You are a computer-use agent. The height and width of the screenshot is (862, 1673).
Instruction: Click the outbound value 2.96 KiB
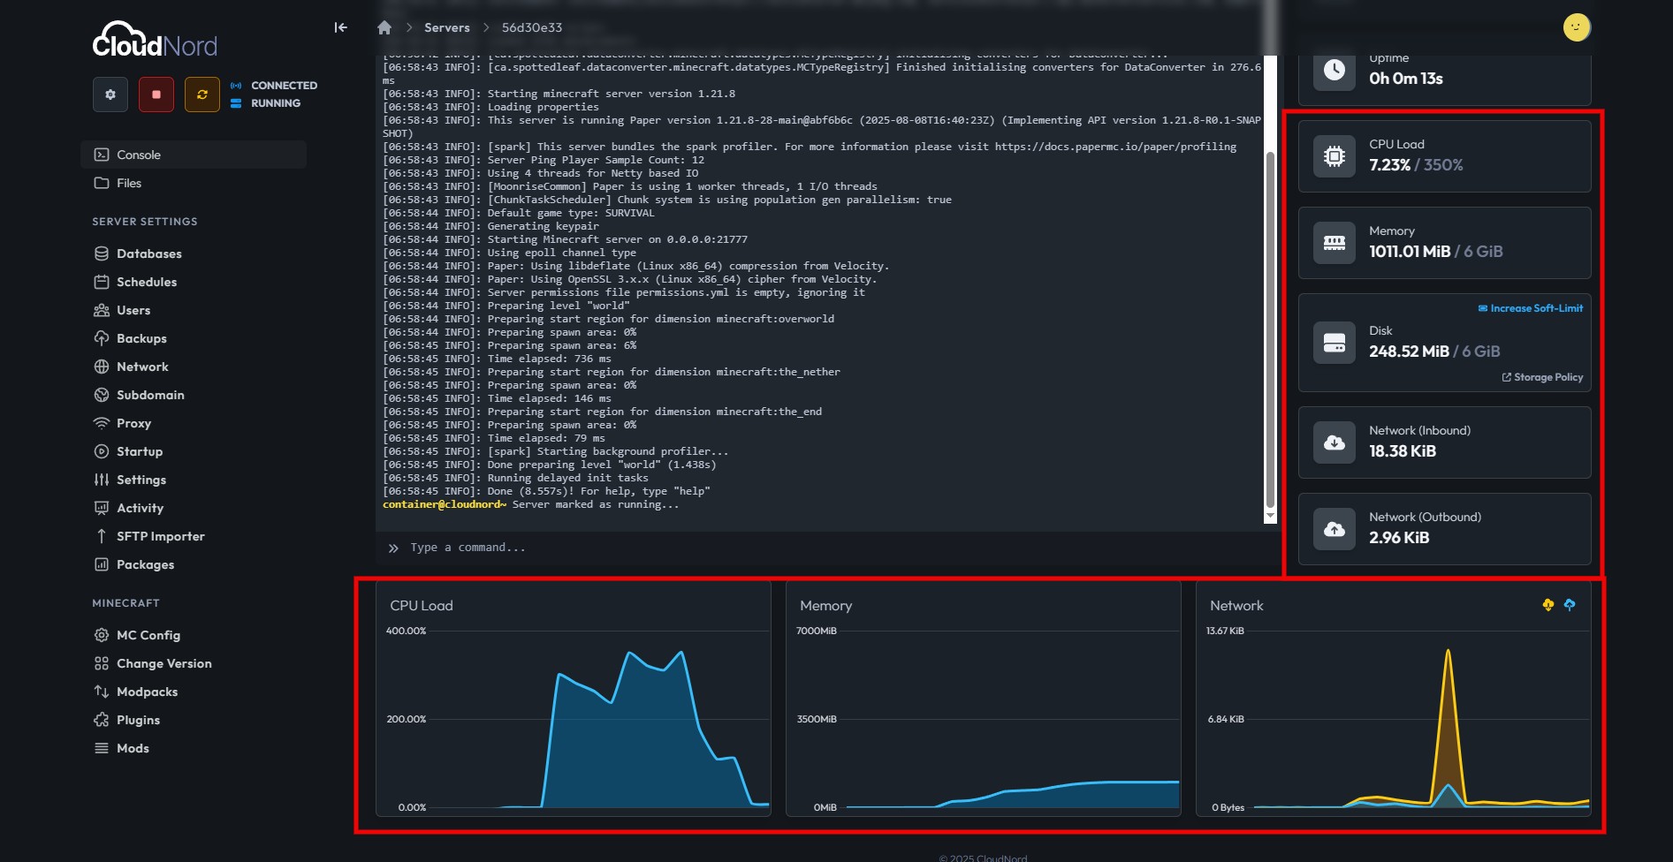pyautogui.click(x=1399, y=538)
